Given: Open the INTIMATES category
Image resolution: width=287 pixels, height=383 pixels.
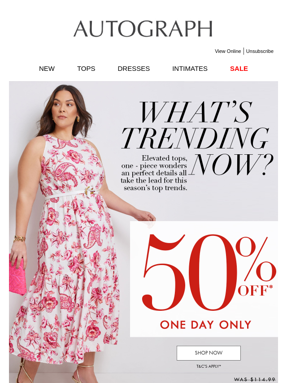Looking at the screenshot, I should tap(190, 69).
